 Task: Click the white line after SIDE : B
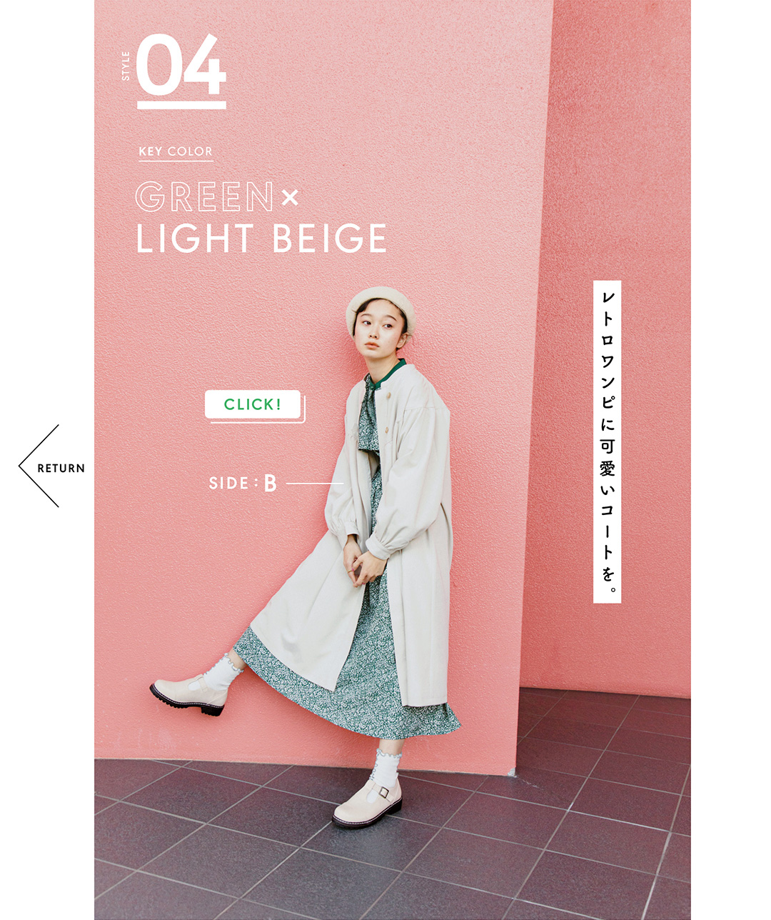tap(315, 484)
